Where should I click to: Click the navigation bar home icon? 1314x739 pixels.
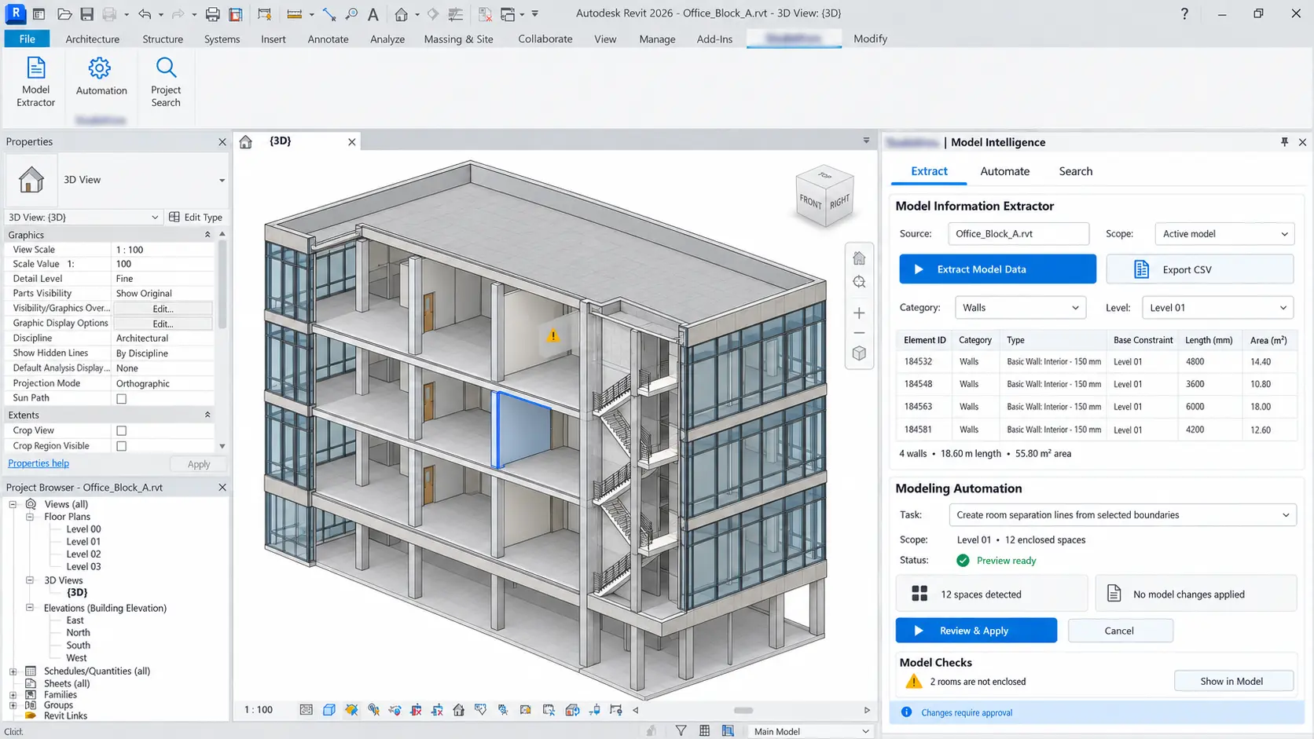coord(859,258)
